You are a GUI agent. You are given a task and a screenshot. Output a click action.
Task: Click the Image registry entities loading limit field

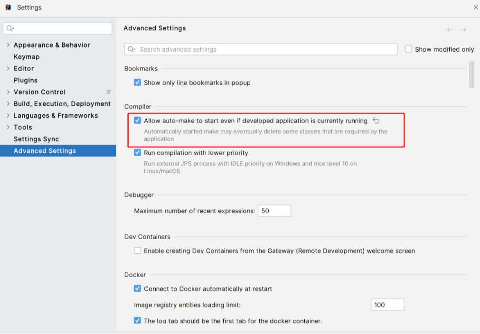[387, 305]
